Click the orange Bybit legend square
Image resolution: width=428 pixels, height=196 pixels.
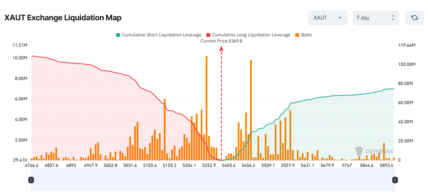297,35
